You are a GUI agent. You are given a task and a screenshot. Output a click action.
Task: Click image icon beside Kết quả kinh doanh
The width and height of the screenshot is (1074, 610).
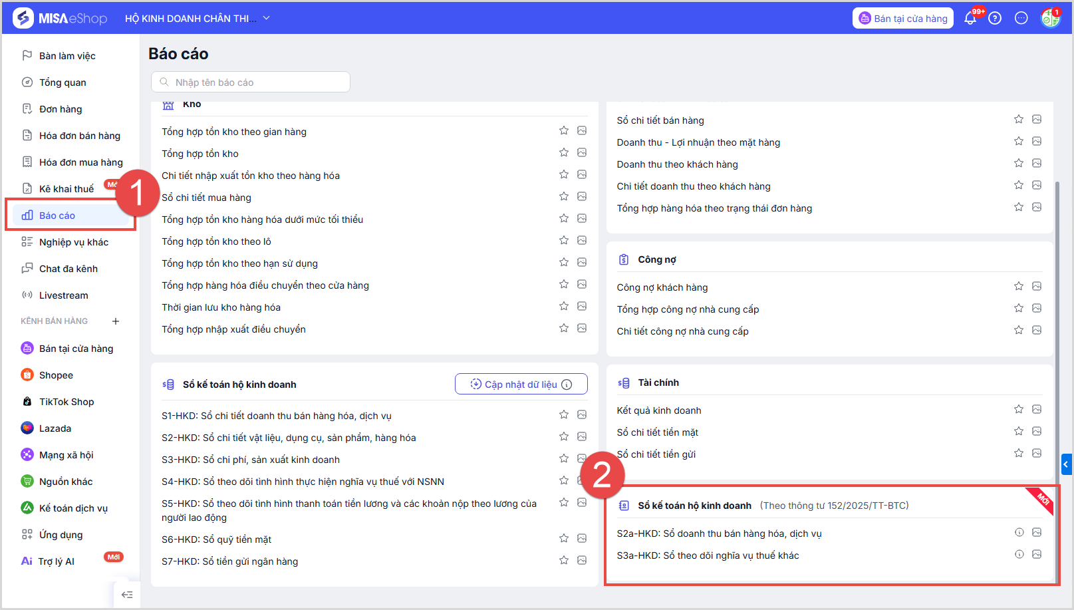[1037, 409]
